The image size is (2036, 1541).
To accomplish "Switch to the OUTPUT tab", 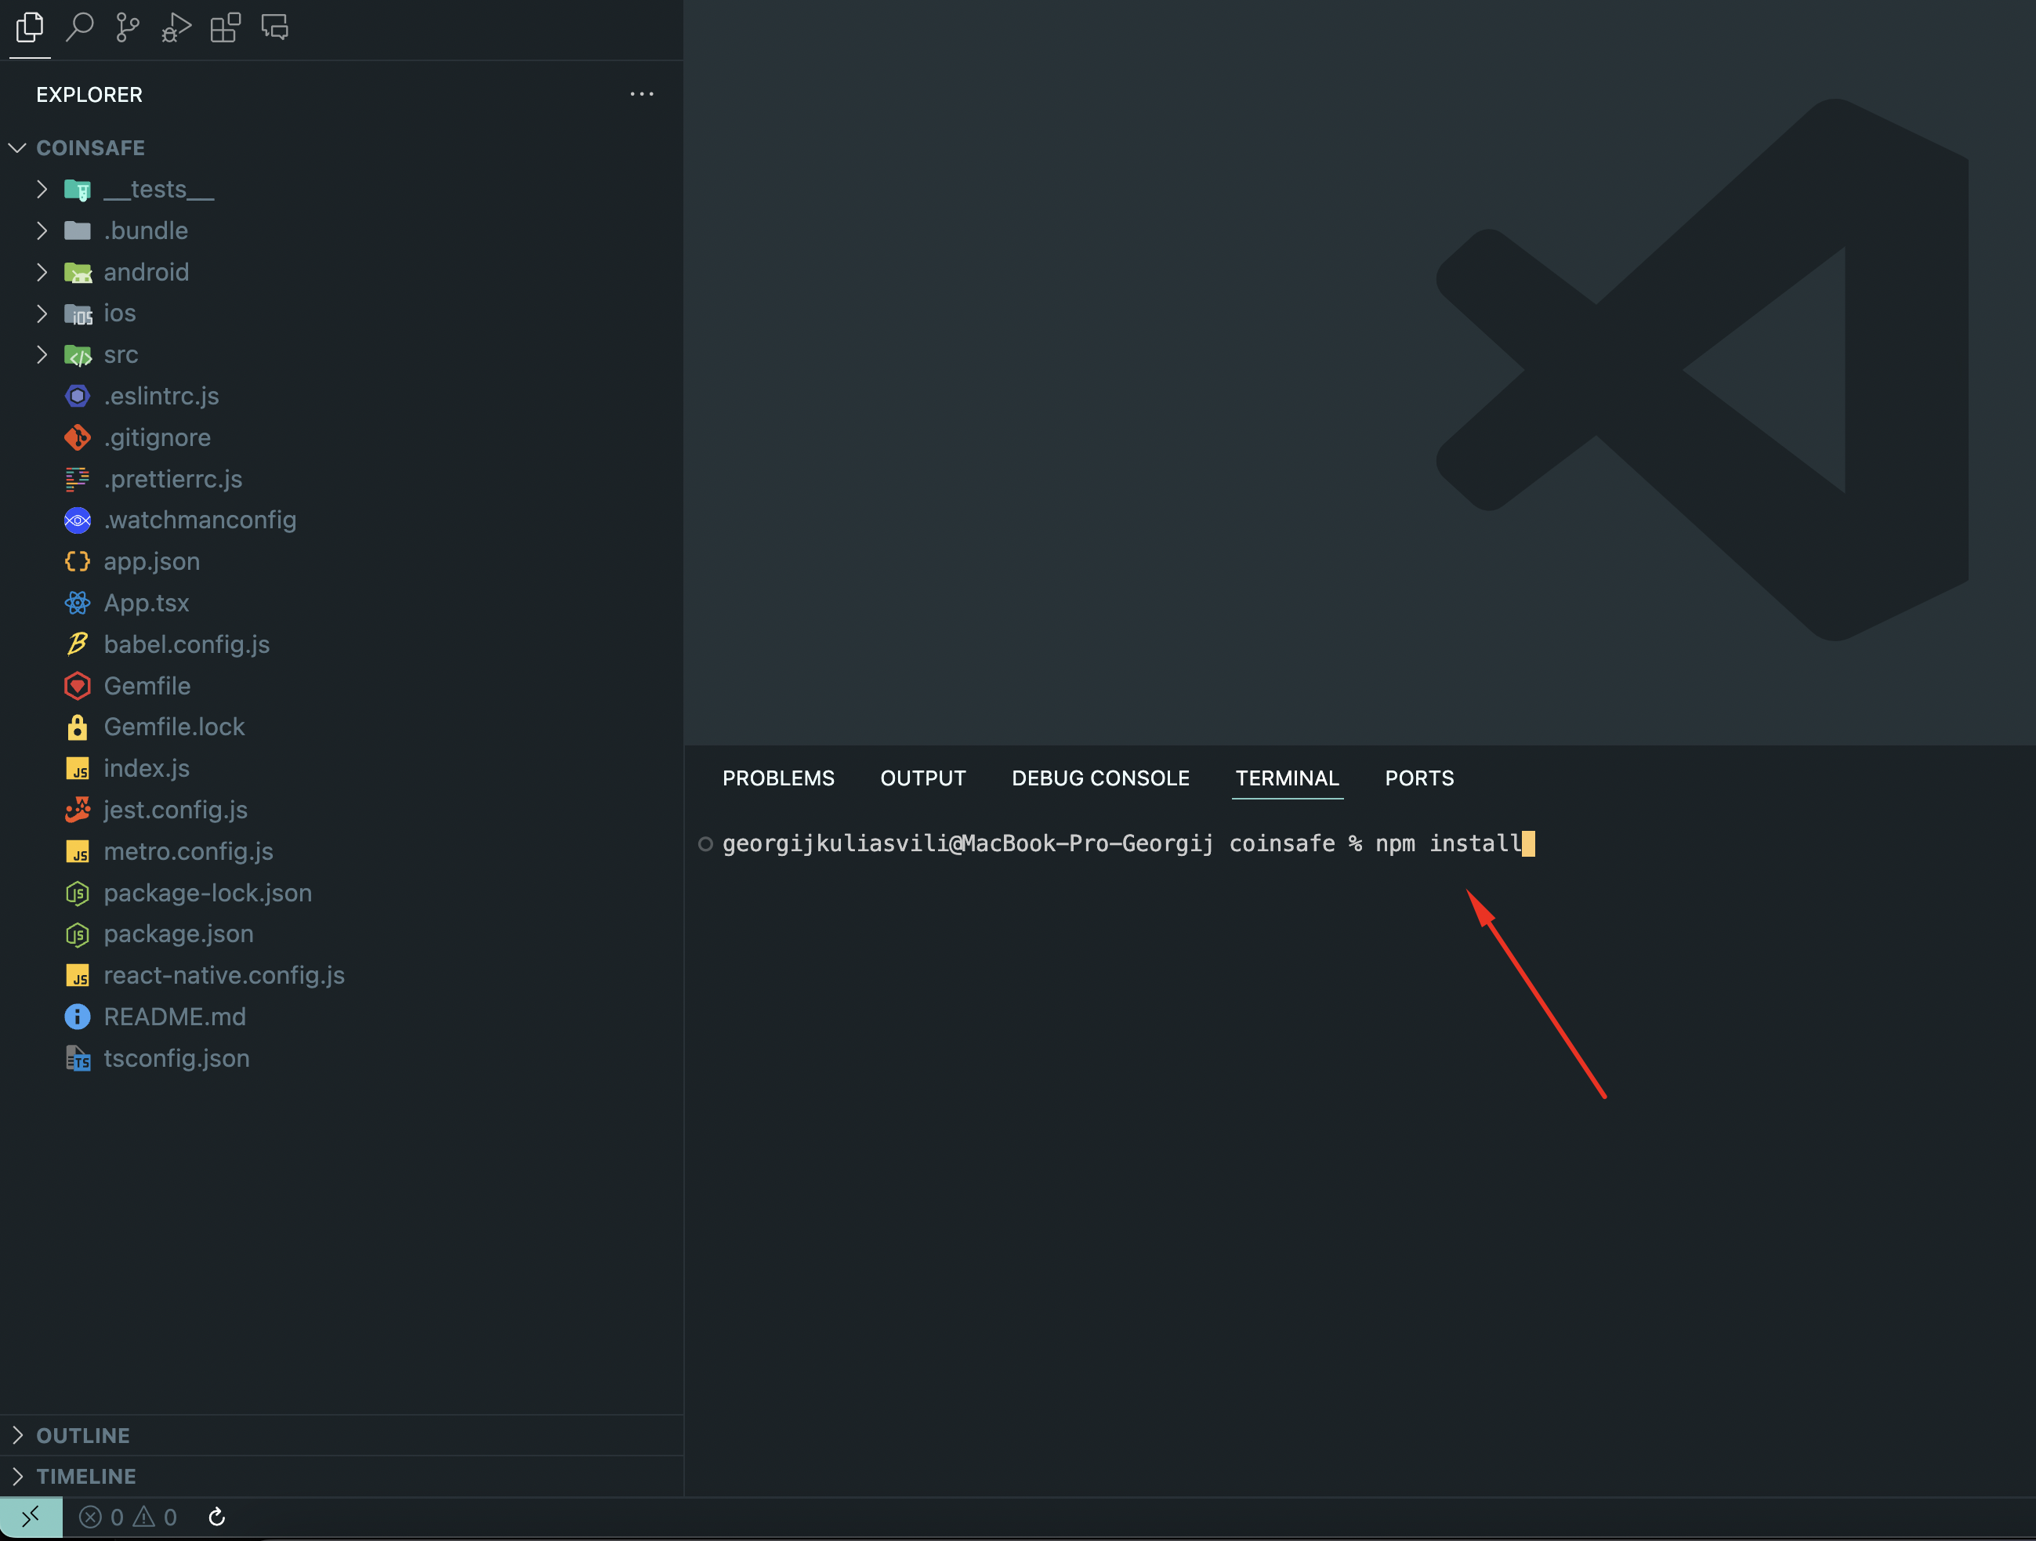I will [x=923, y=779].
